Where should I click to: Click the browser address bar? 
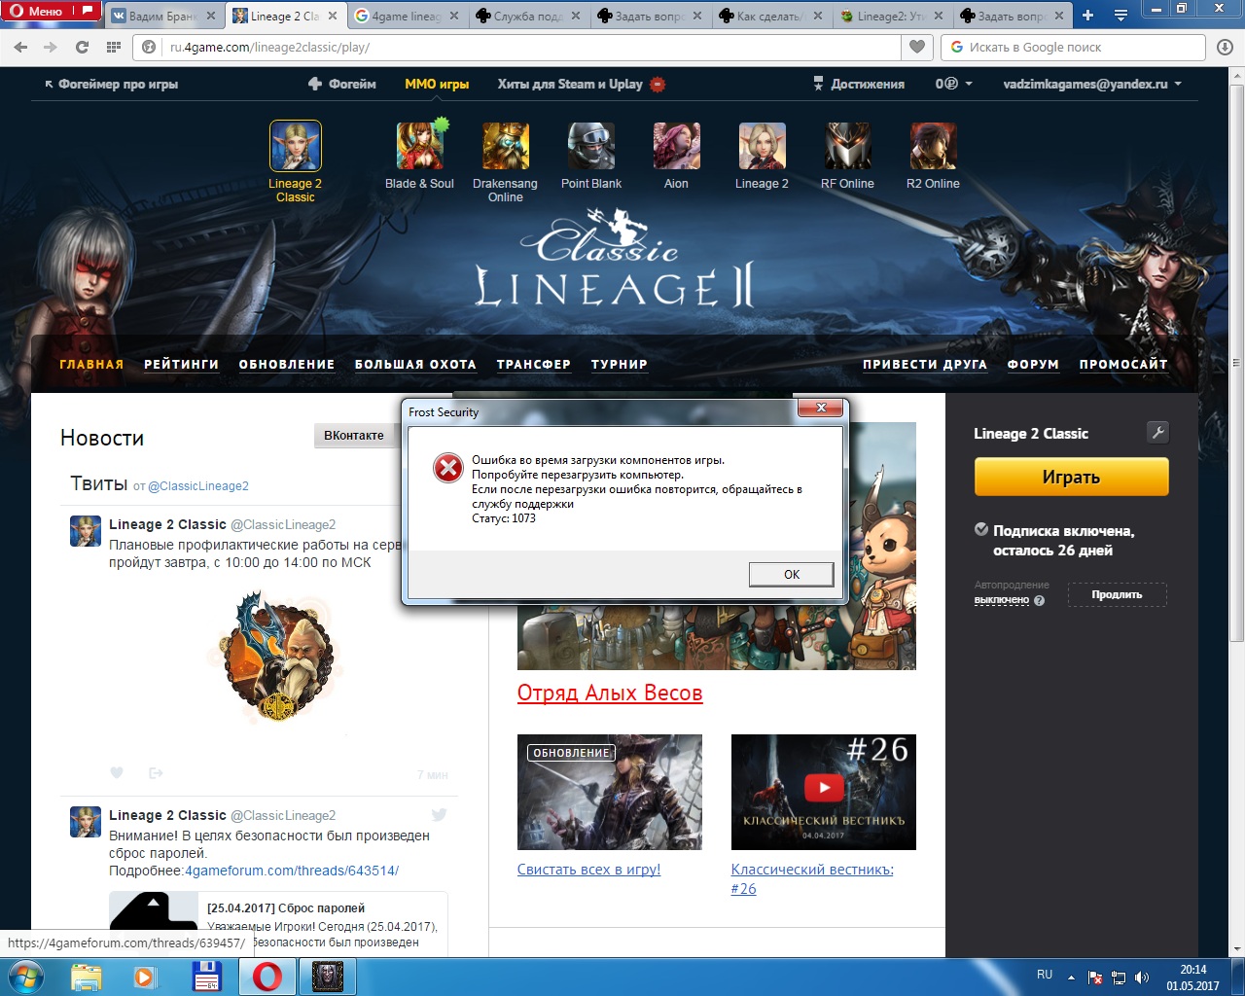[x=516, y=47]
